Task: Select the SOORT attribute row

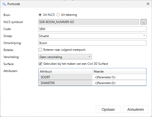Action: click(65, 77)
